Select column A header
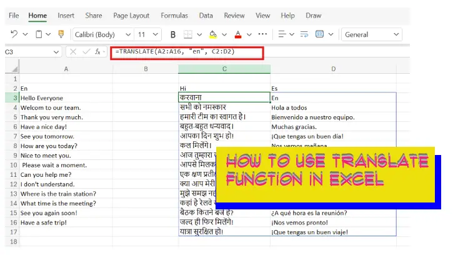453x255 pixels. [66, 69]
